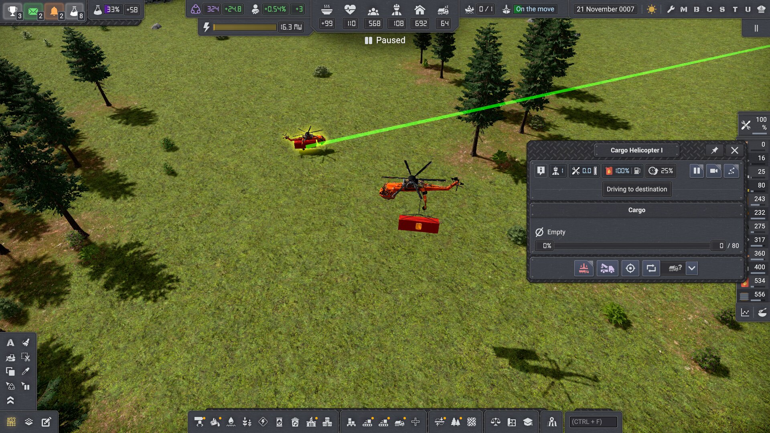Image resolution: width=770 pixels, height=433 pixels.
Task: Click the cargo fill progress bar
Action: point(632,246)
